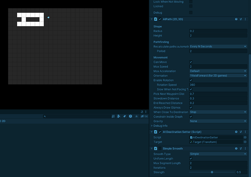Image resolution: width=251 pixels, height=177 pixels.
Task: Click the Period input field
Action: click(x=218, y=51)
